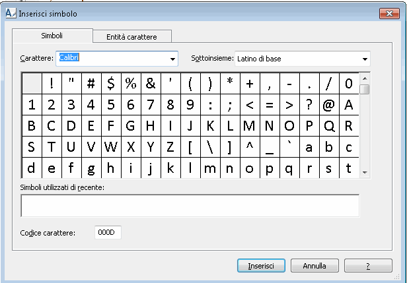
Task: Select the caret ^ symbol
Action: point(250,146)
